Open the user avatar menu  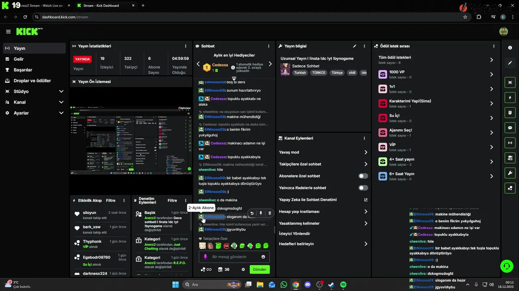[503, 32]
